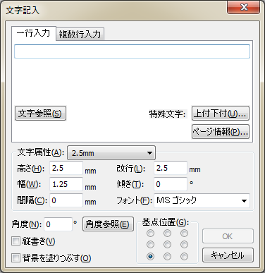This screenshot has height=273, width=265.
Task: Click the 文字参照(S) button
Action: [40, 114]
